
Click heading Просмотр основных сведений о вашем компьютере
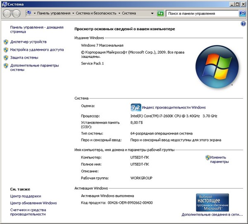click(125, 29)
